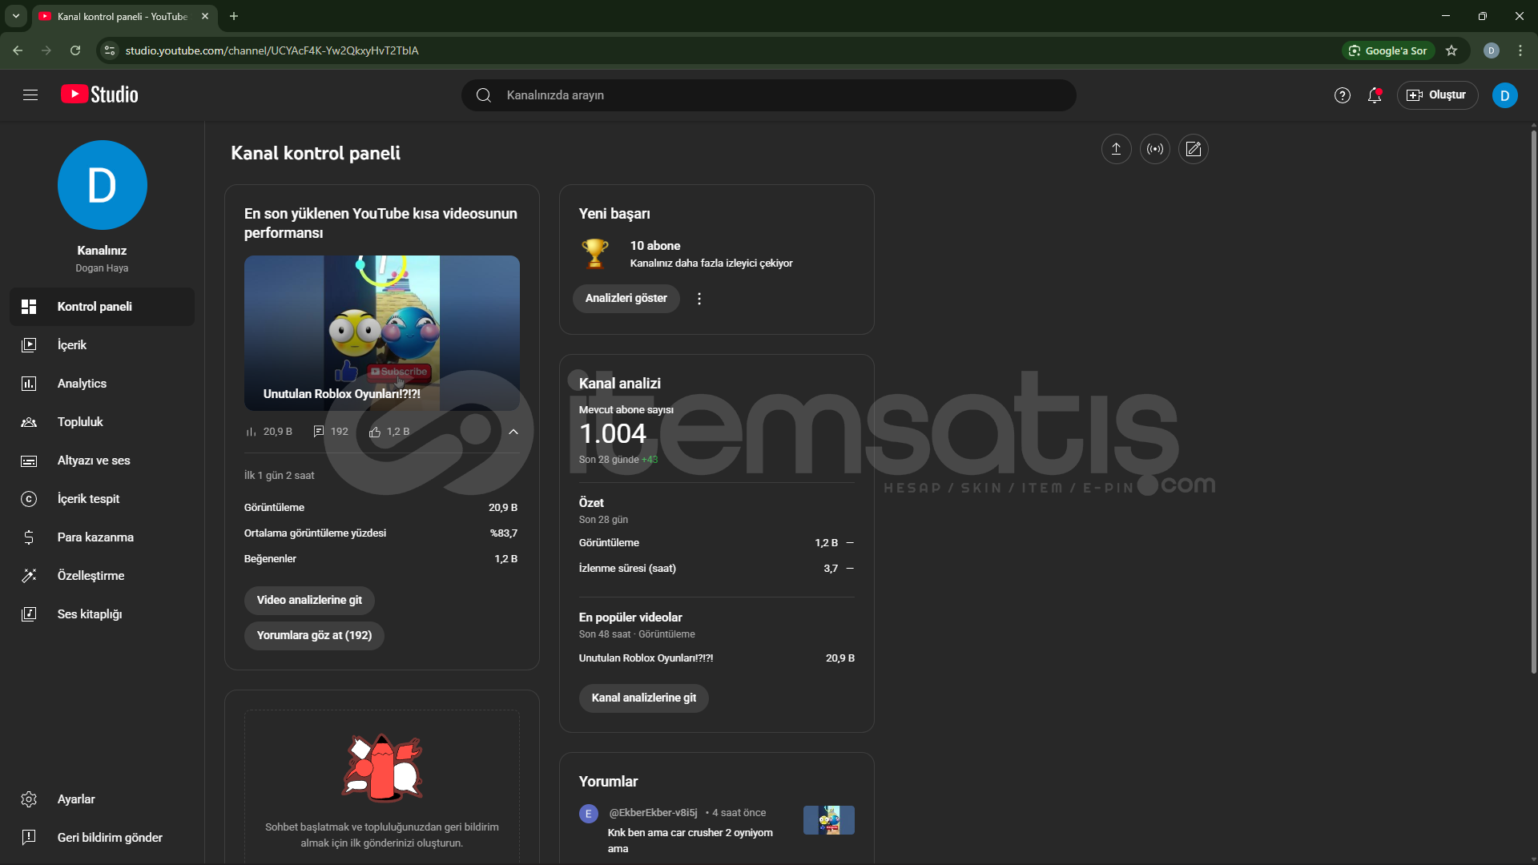Open the notifications bell

point(1375,95)
